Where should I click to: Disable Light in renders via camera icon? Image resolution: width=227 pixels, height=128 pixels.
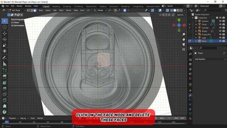pos(224,38)
